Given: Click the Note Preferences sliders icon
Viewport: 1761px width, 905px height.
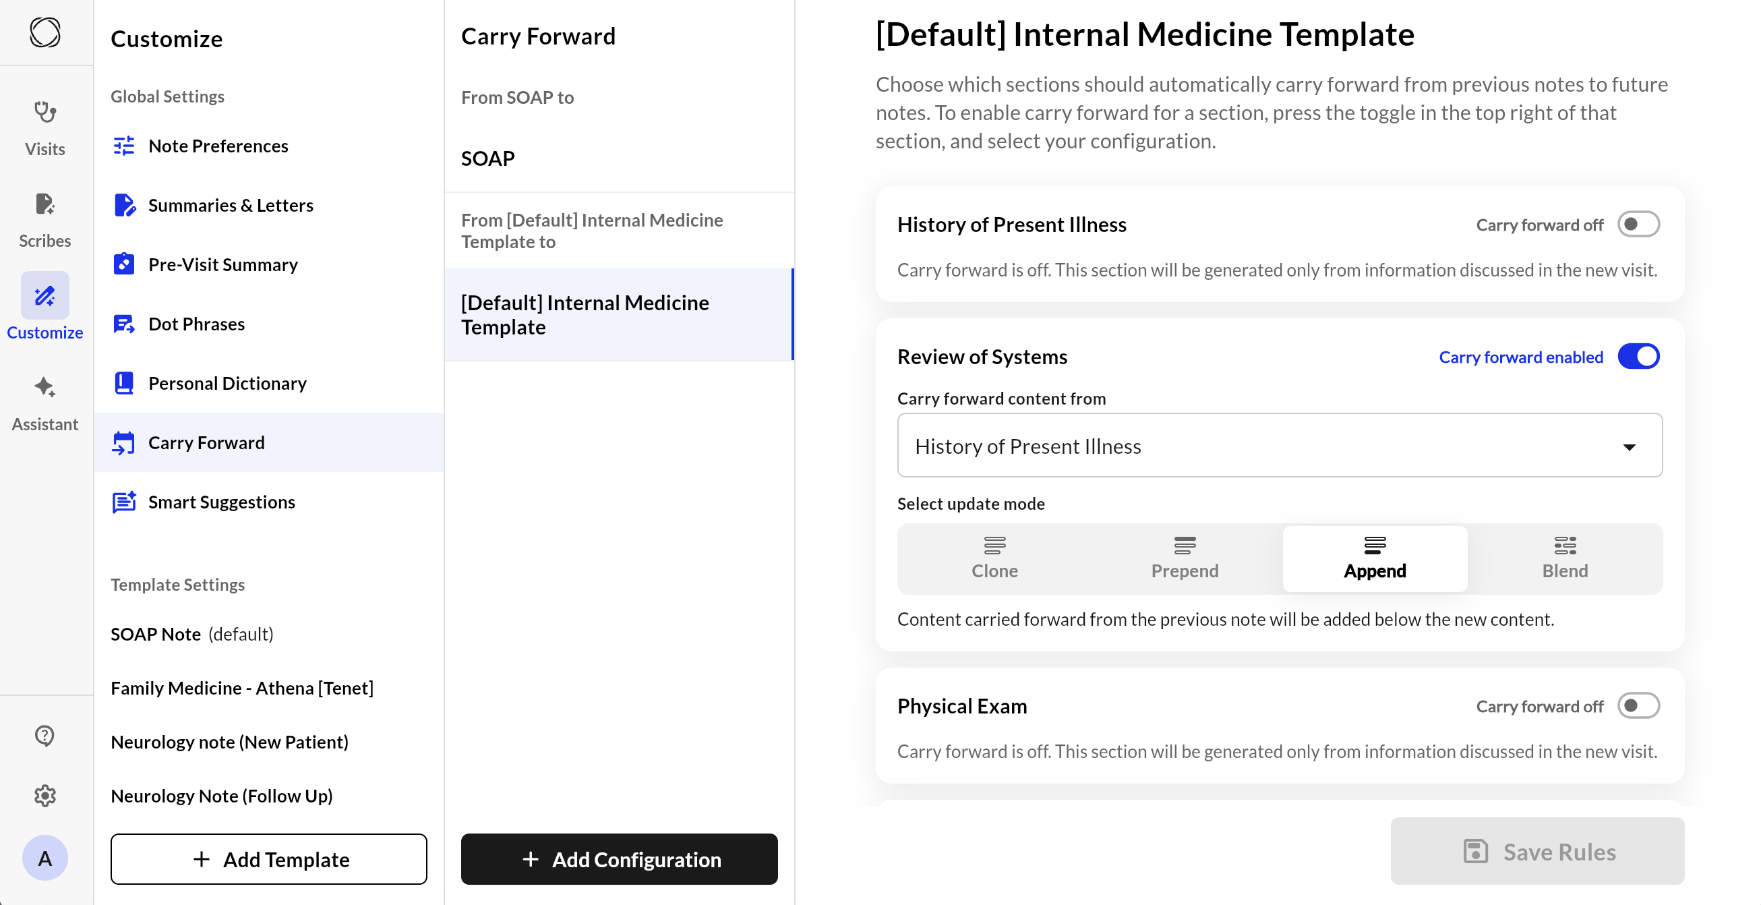Looking at the screenshot, I should (x=124, y=146).
